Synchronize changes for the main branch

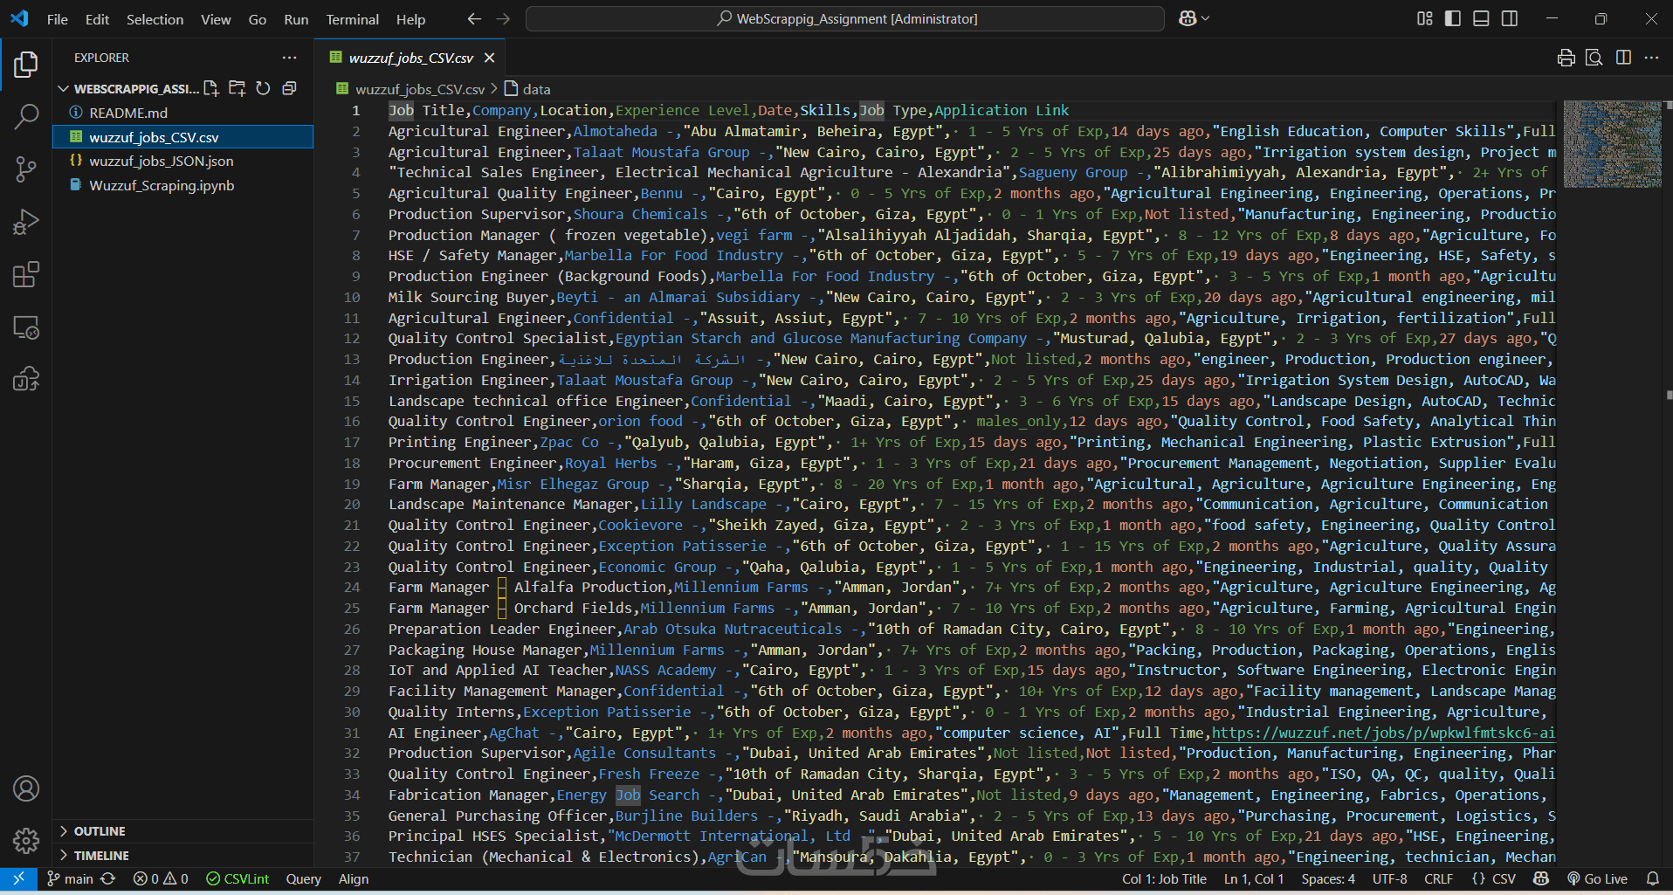pos(108,878)
